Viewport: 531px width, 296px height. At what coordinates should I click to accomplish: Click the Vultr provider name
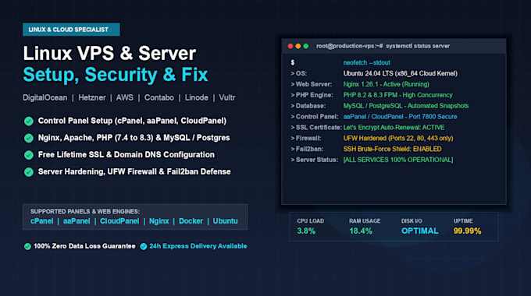point(227,97)
